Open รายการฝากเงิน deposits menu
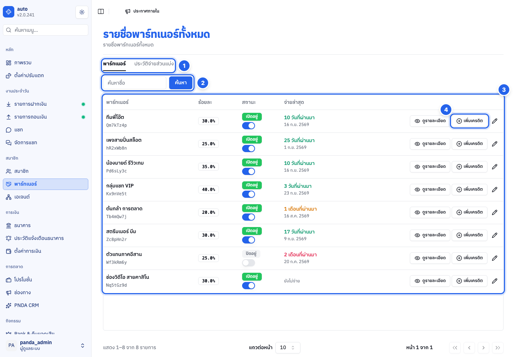Screen dimensions: 515x357 click(45, 104)
